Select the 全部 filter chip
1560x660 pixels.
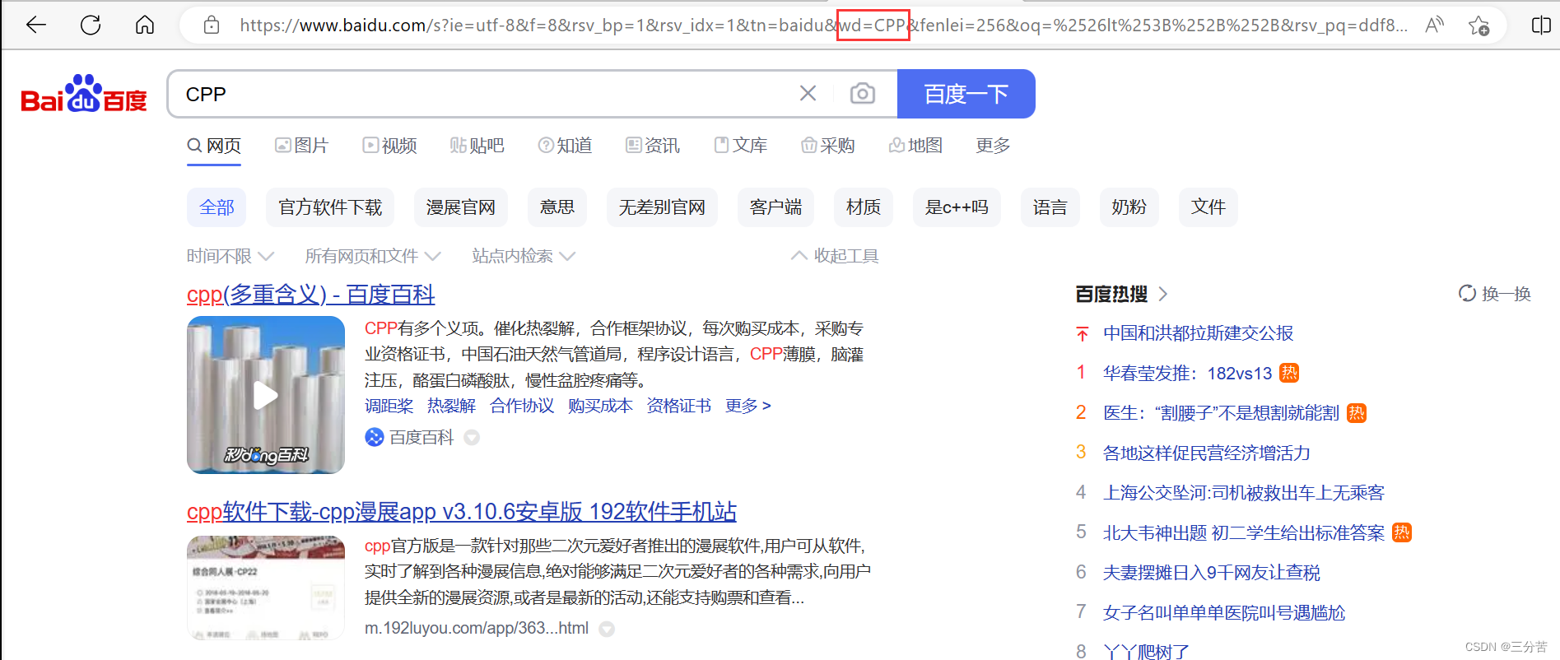pyautogui.click(x=217, y=207)
